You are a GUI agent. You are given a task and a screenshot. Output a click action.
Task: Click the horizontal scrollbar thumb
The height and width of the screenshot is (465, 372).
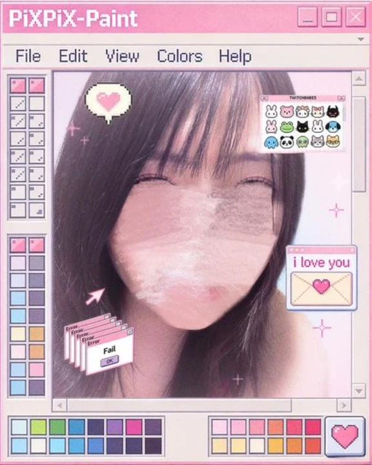[x=179, y=406]
